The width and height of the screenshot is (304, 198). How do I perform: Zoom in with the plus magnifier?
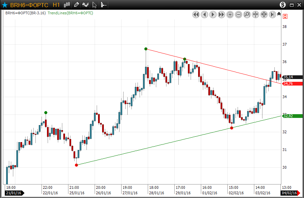pyautogui.click(x=230, y=14)
